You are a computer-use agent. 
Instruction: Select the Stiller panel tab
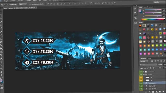coord(141,22)
